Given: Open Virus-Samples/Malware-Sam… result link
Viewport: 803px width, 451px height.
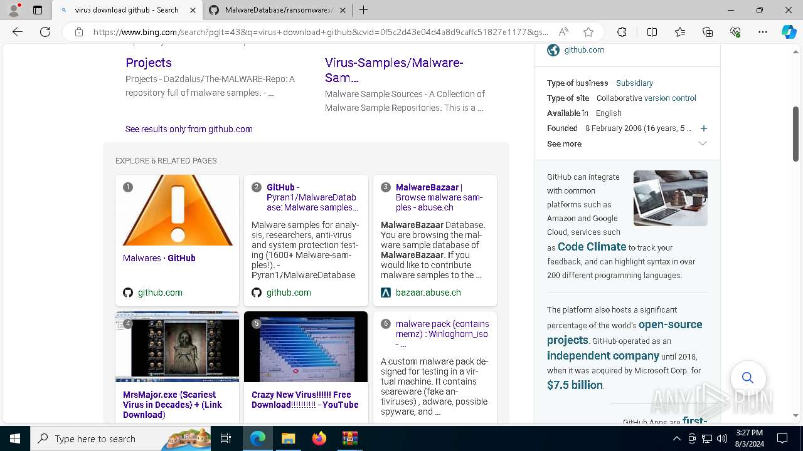Looking at the screenshot, I should 394,70.
